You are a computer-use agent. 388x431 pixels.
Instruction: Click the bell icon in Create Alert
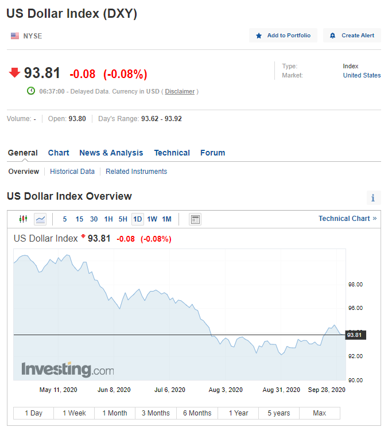(x=333, y=36)
